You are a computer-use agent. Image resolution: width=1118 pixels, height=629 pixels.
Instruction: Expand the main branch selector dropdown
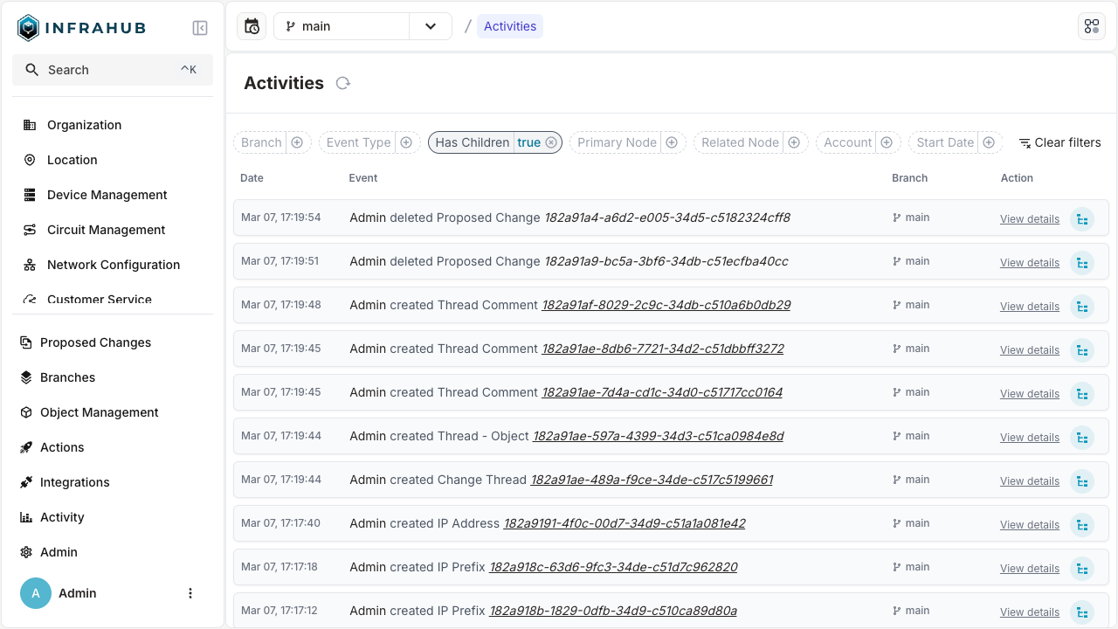pos(431,26)
